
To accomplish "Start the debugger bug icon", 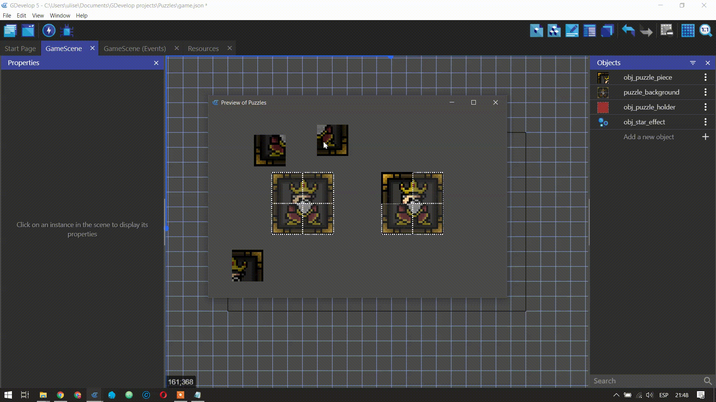I will (67, 31).
